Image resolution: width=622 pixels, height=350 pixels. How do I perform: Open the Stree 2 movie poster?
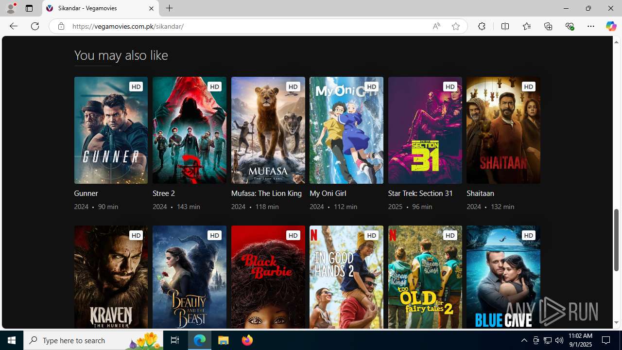pyautogui.click(x=190, y=130)
